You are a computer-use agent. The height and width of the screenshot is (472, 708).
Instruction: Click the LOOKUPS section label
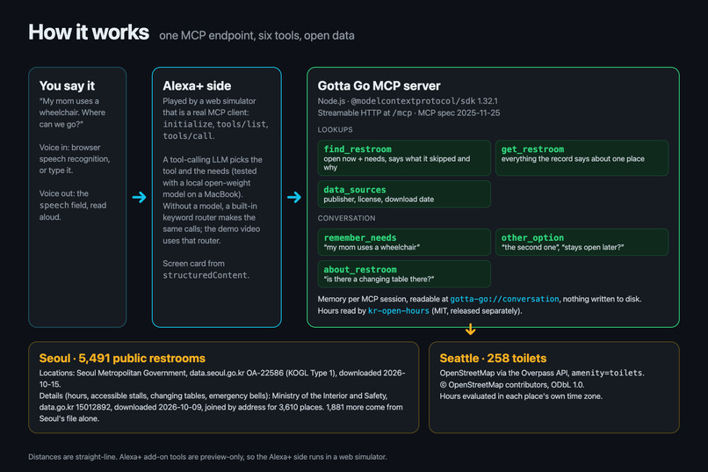(335, 129)
